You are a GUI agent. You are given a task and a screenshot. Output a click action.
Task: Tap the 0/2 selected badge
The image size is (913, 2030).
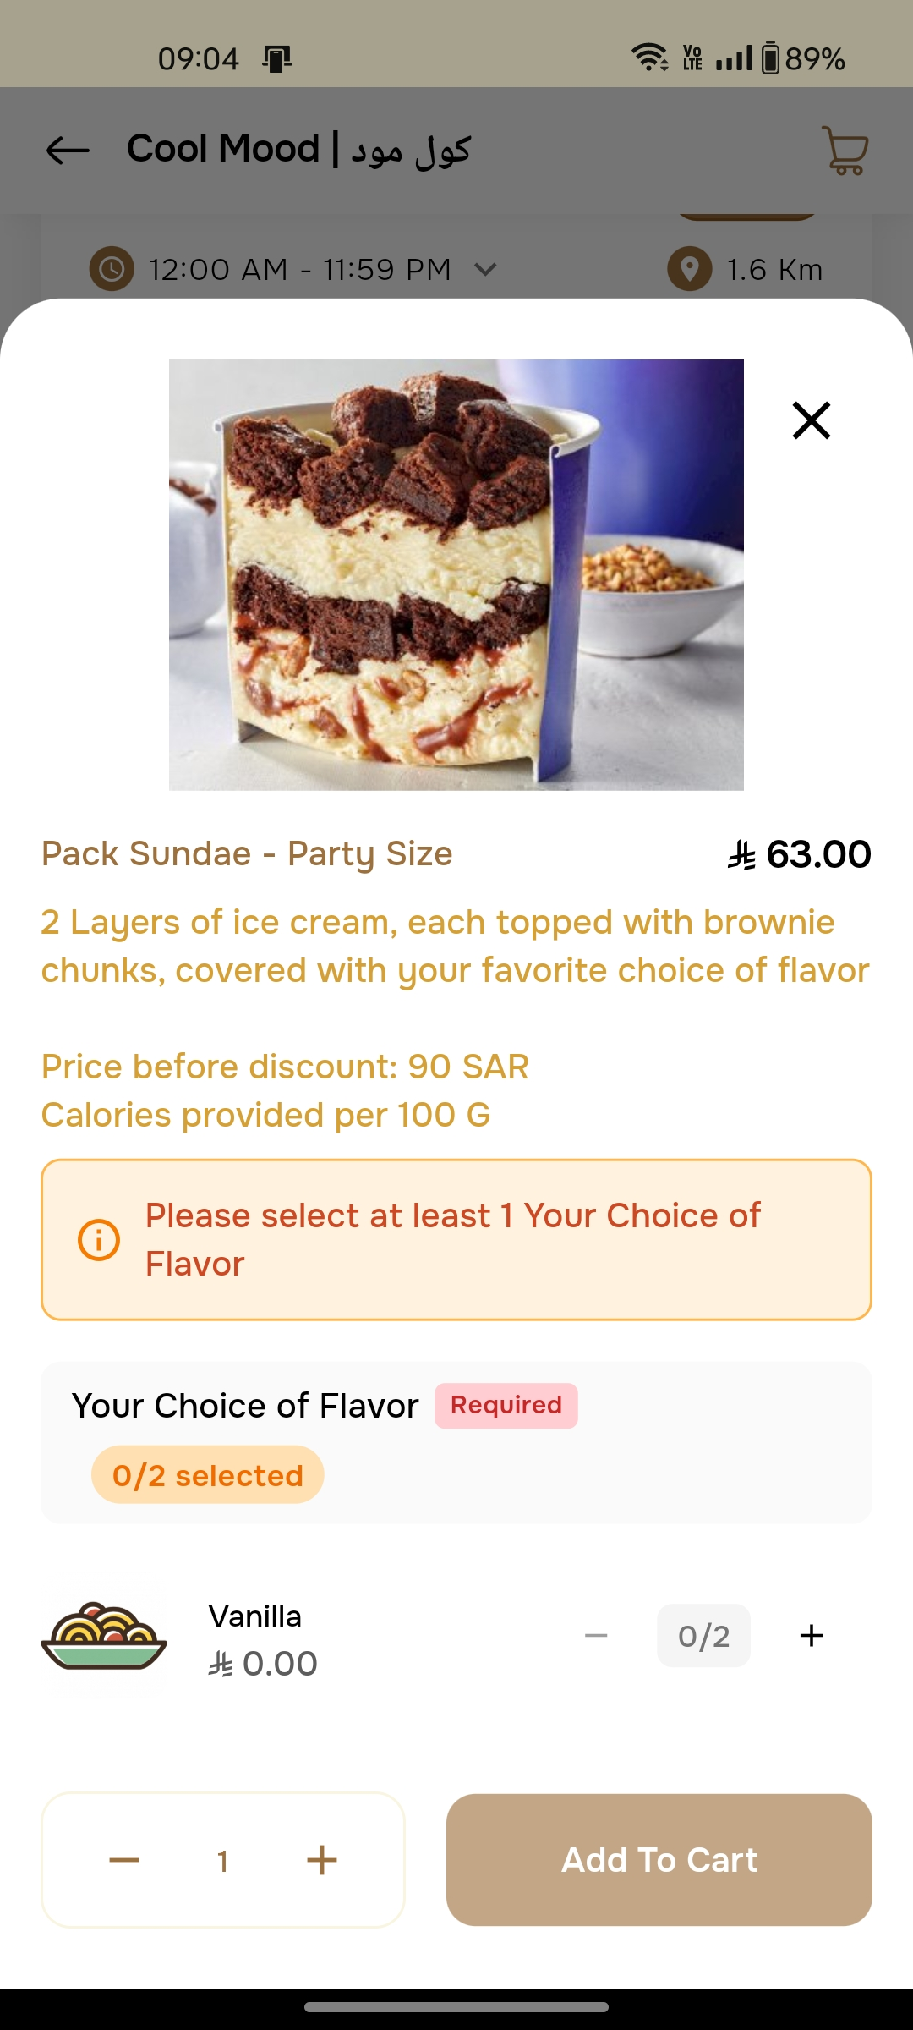pos(208,1475)
